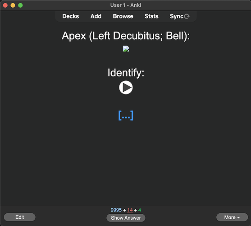Edit the current card

click(x=19, y=217)
